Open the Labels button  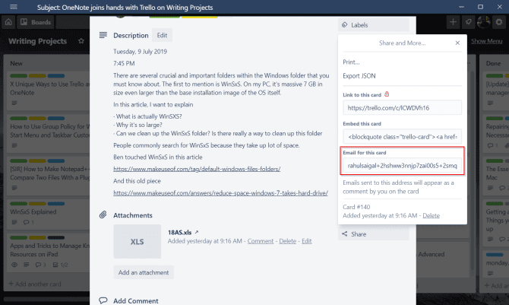(x=373, y=25)
